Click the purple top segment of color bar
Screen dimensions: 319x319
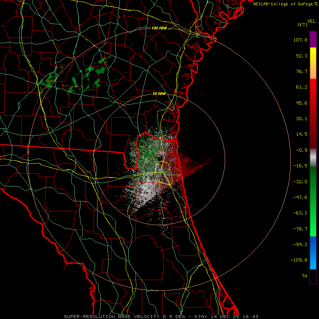(313, 39)
